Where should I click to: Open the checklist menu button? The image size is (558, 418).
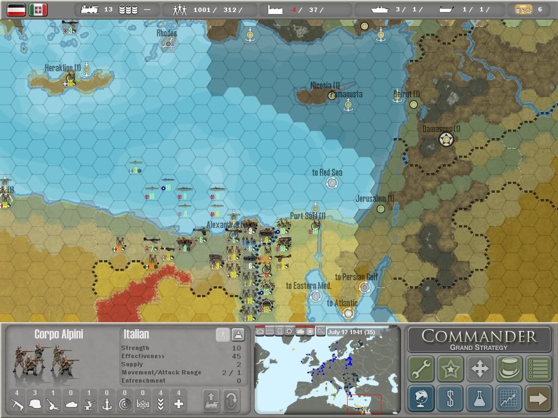[x=538, y=368]
